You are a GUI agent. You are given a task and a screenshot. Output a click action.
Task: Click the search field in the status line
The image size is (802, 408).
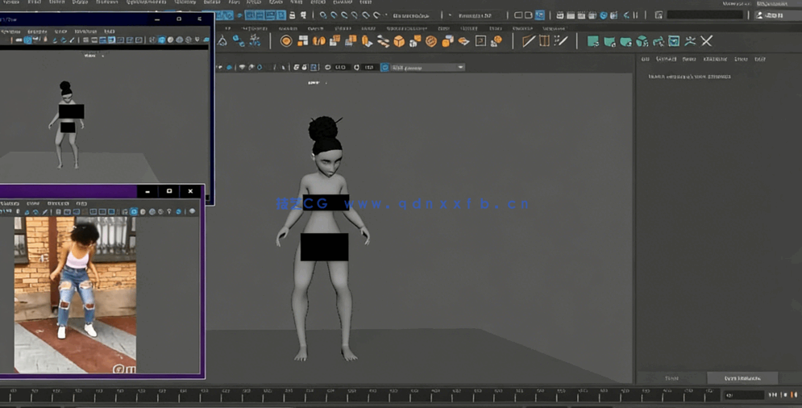(705, 15)
